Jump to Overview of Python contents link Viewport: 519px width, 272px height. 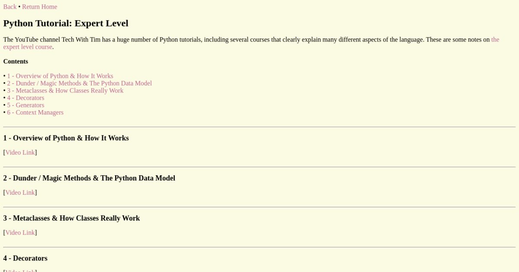tap(60, 76)
